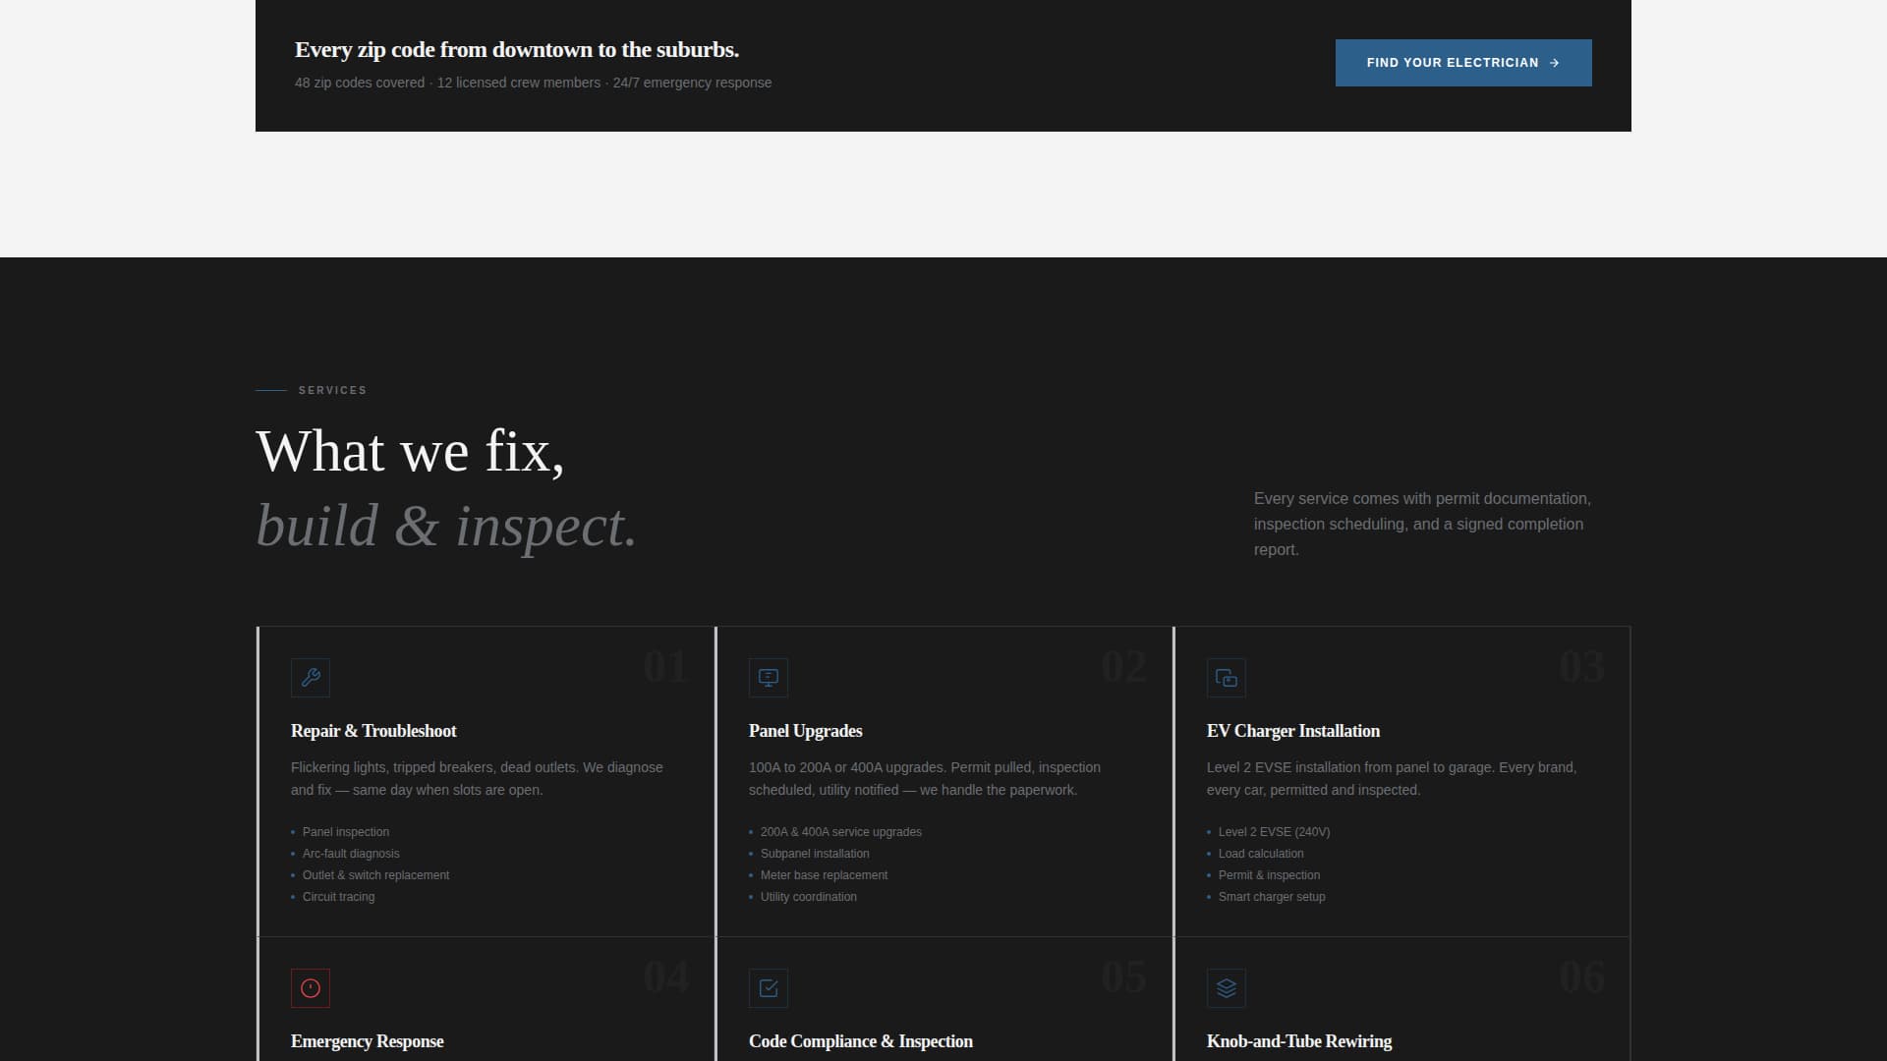The height and width of the screenshot is (1061, 1887).
Task: Select the EV Charger Installation heading
Action: click(x=1293, y=731)
